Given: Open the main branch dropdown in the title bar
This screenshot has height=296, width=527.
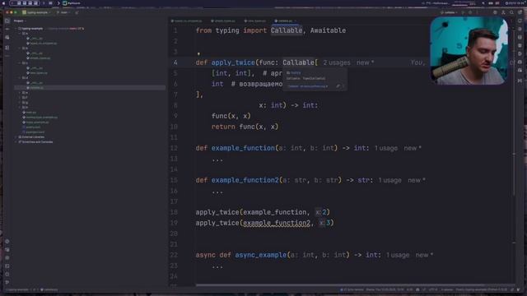Looking at the screenshot, I should click(64, 12).
